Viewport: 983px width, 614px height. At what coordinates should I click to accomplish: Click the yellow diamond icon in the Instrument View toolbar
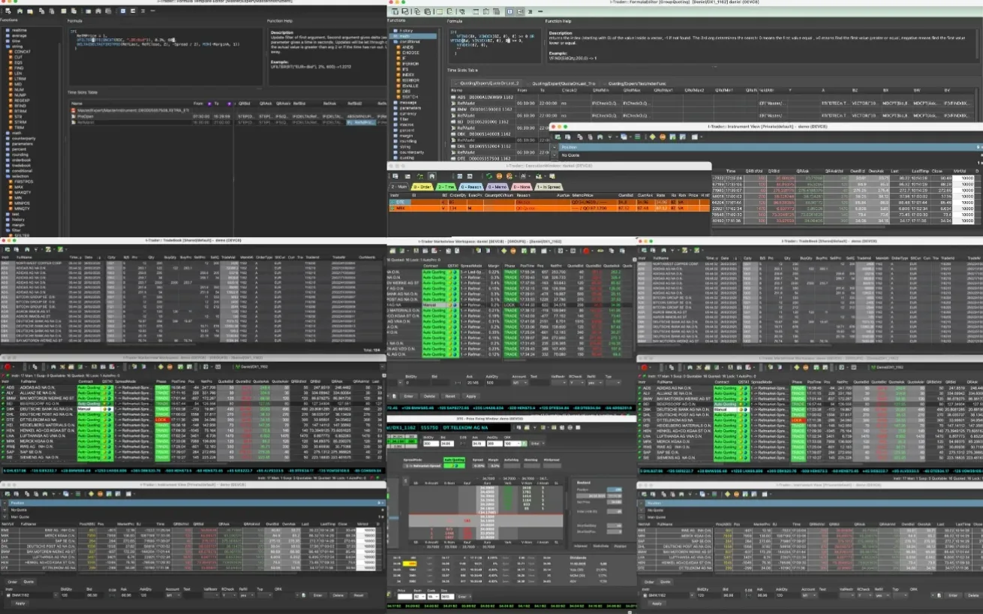652,137
